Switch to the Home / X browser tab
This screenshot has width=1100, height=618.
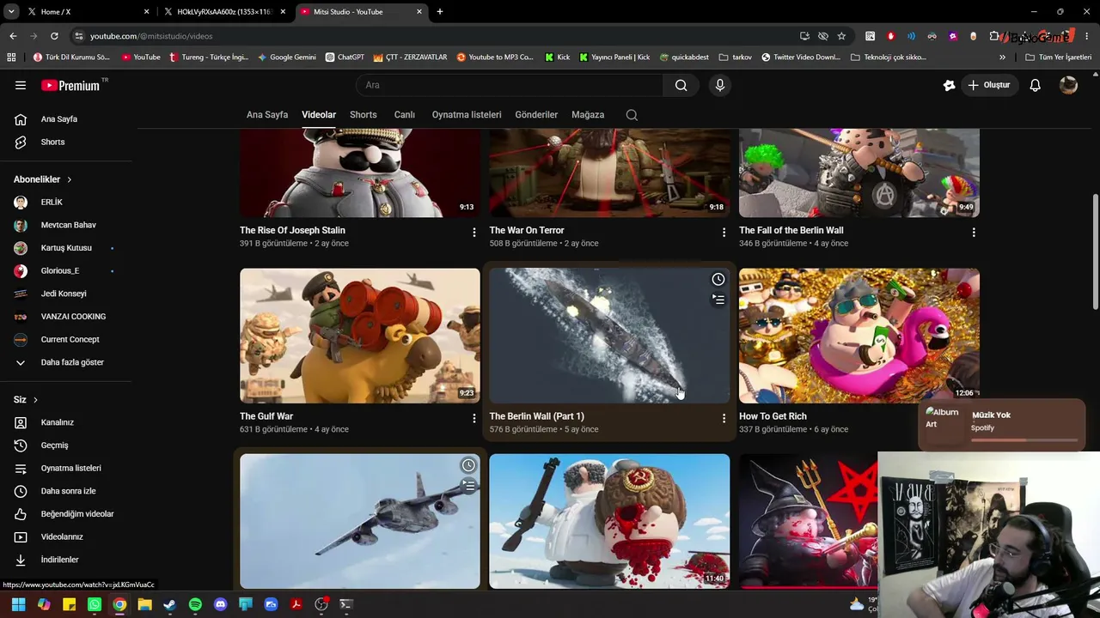pyautogui.click(x=87, y=12)
